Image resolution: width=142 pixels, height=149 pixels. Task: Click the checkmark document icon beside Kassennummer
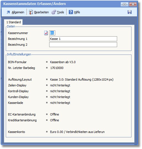pos(46,33)
